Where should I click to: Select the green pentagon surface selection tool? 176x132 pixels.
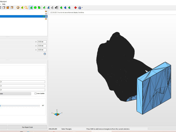click(35, 8)
